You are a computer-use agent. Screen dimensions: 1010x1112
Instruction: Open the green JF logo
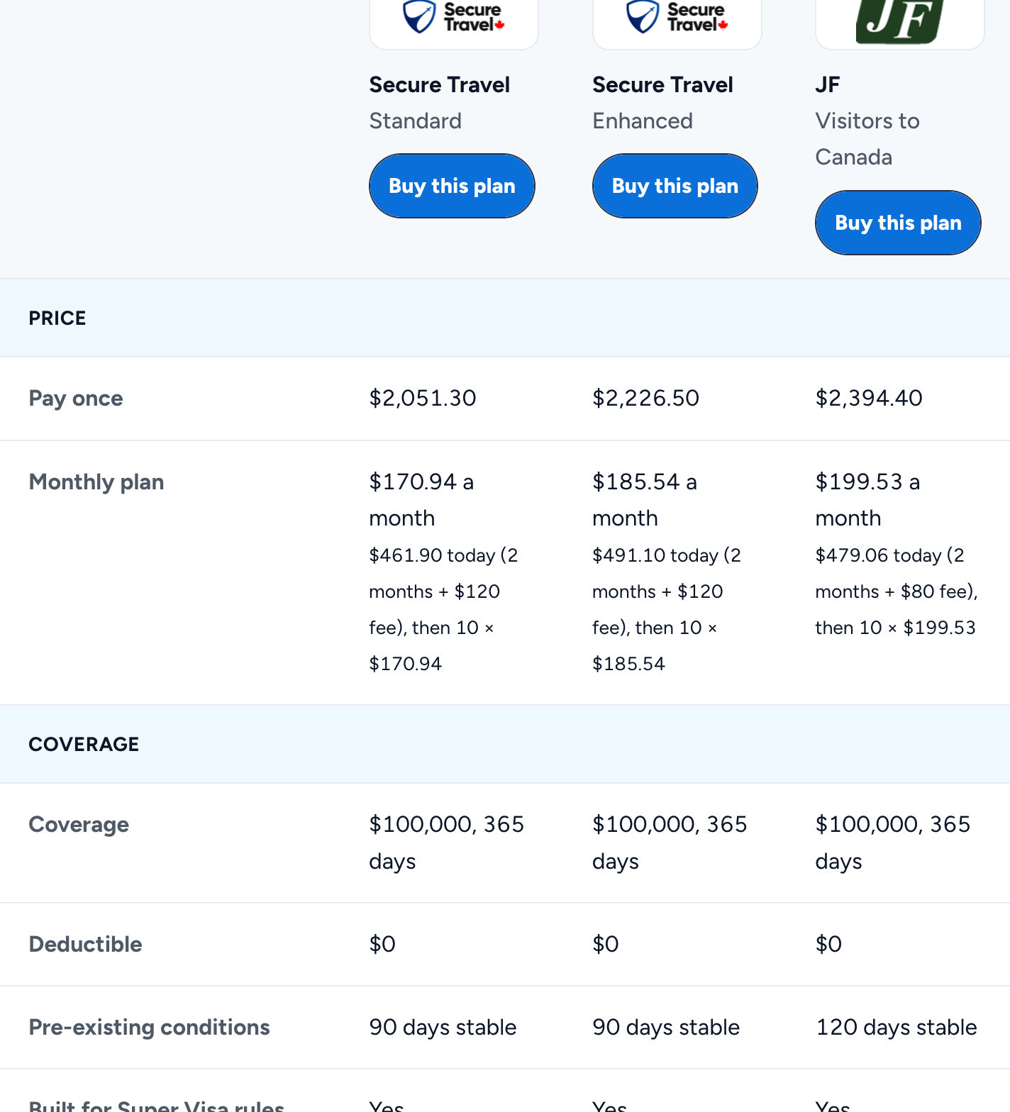[900, 21]
